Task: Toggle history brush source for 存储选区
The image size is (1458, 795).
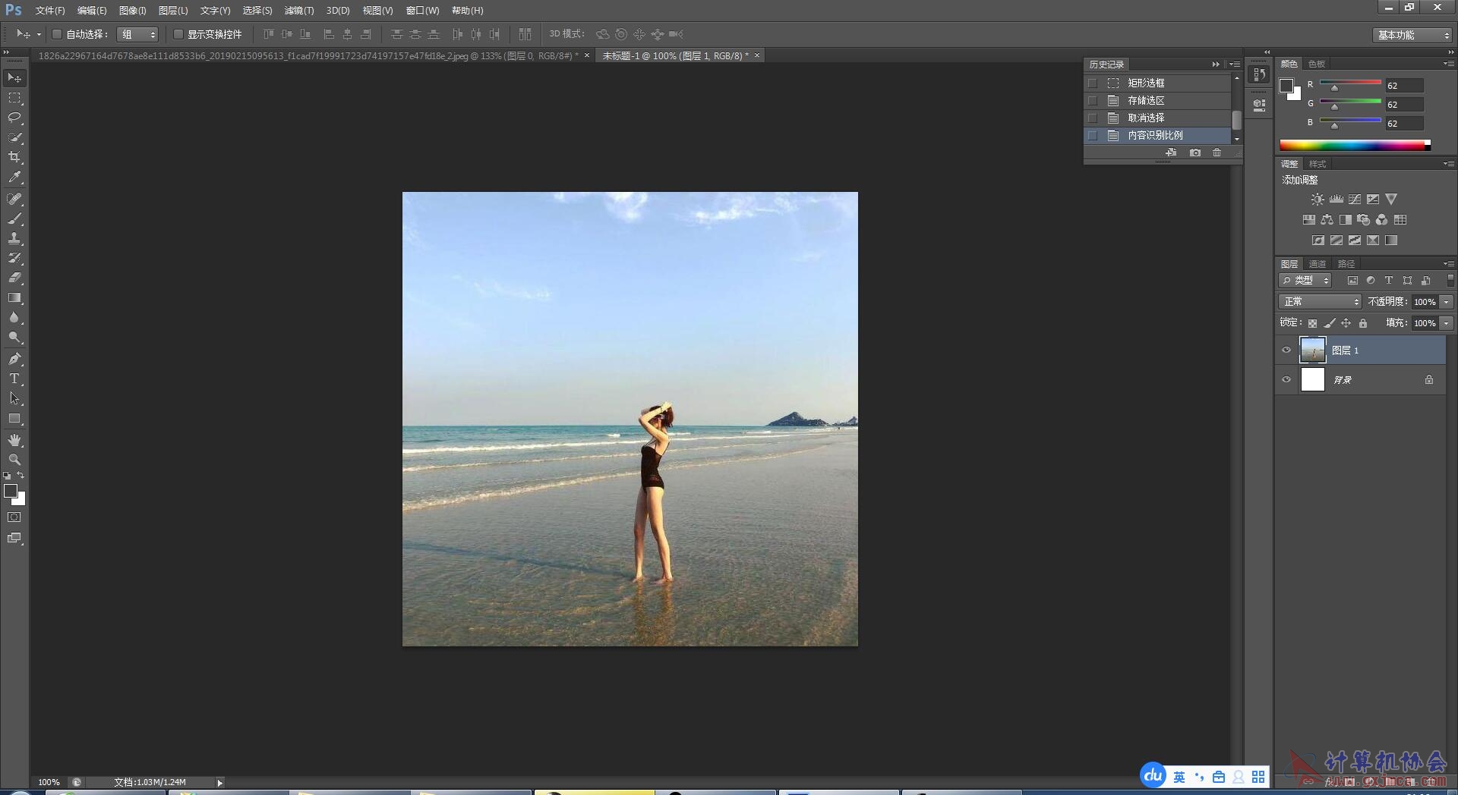Action: (x=1093, y=100)
